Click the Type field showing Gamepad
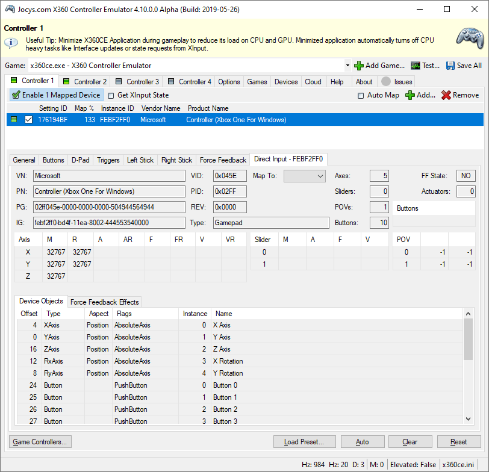Viewport: 489px width, 472px height. click(271, 223)
